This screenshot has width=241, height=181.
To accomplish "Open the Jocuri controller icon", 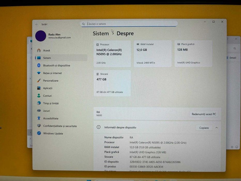I will [x=39, y=110].
